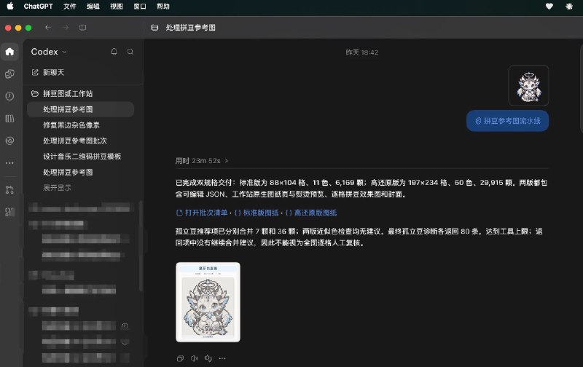
Task: Read the response aloud with speaker icon
Action: (x=194, y=358)
